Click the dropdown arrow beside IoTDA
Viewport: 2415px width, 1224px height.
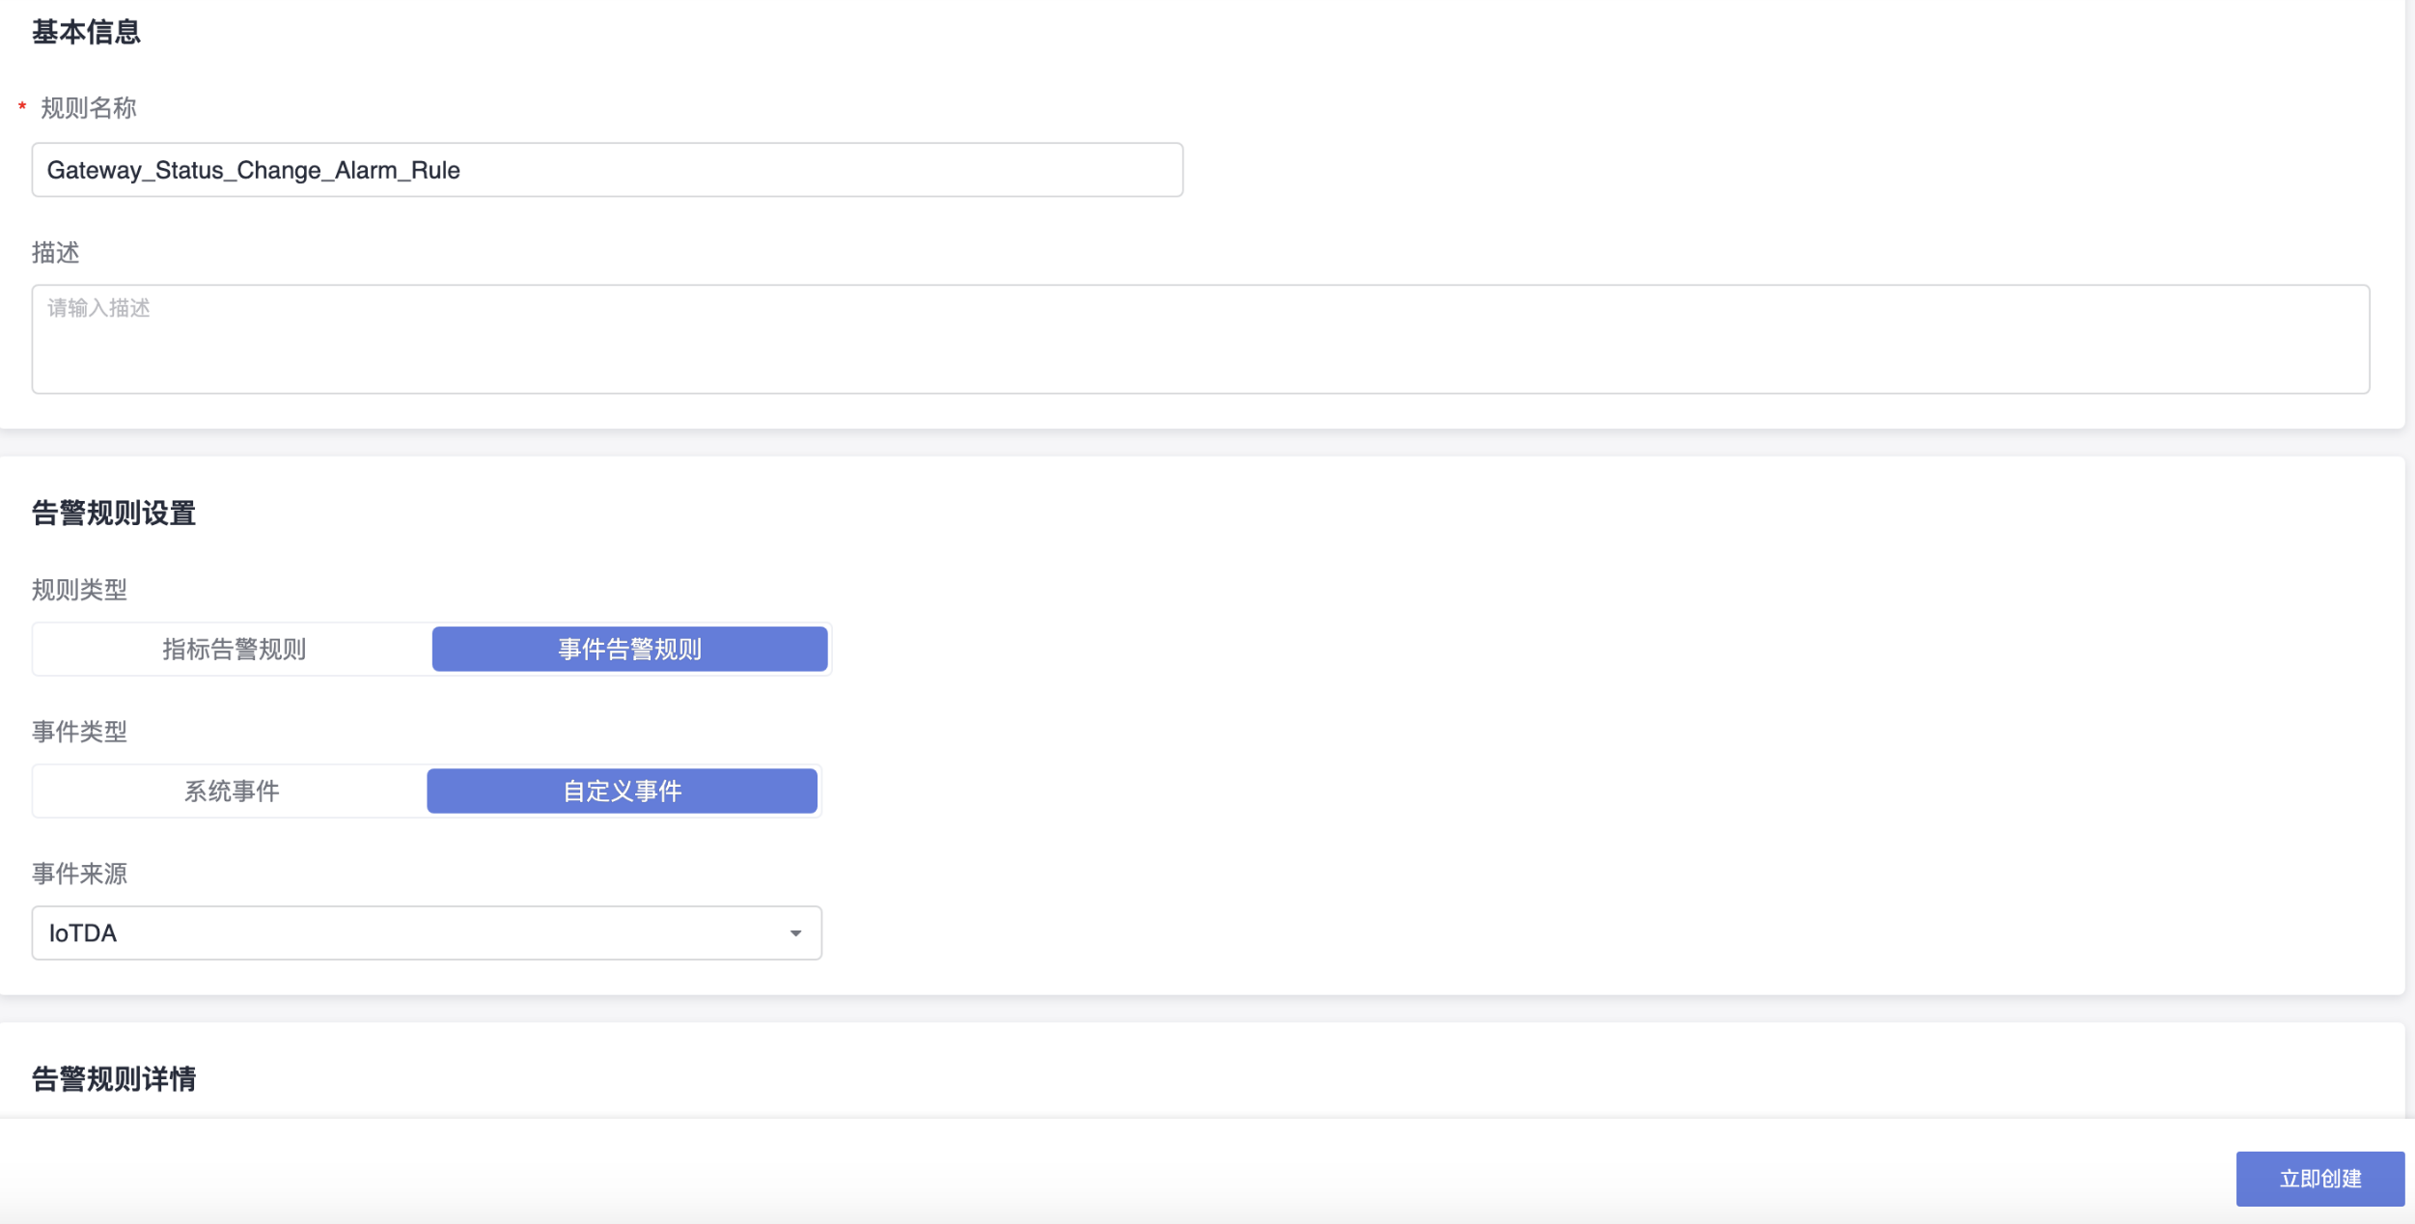[x=795, y=933]
